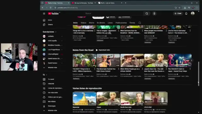Open options menu for Most Epic Festival video
Screen dimensions: 202x114
tap(119, 69)
